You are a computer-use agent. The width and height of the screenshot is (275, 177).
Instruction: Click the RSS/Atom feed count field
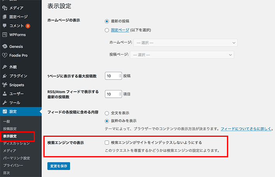113,94
